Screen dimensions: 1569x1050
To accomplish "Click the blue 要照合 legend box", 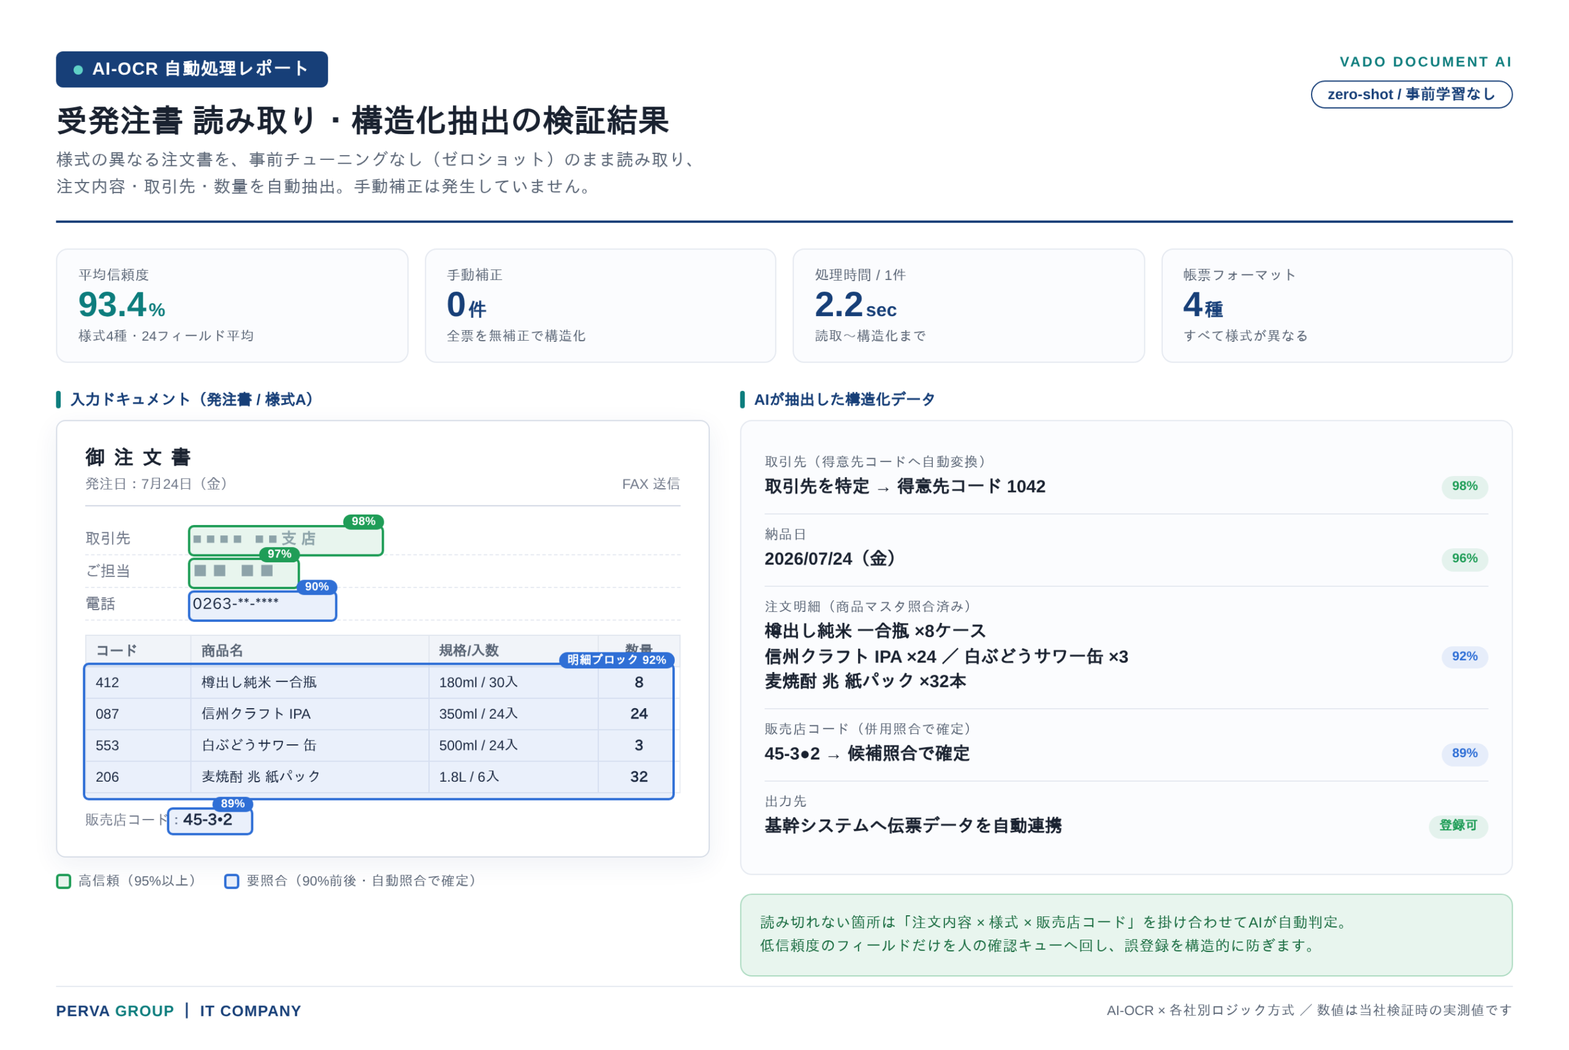I will [x=232, y=882].
